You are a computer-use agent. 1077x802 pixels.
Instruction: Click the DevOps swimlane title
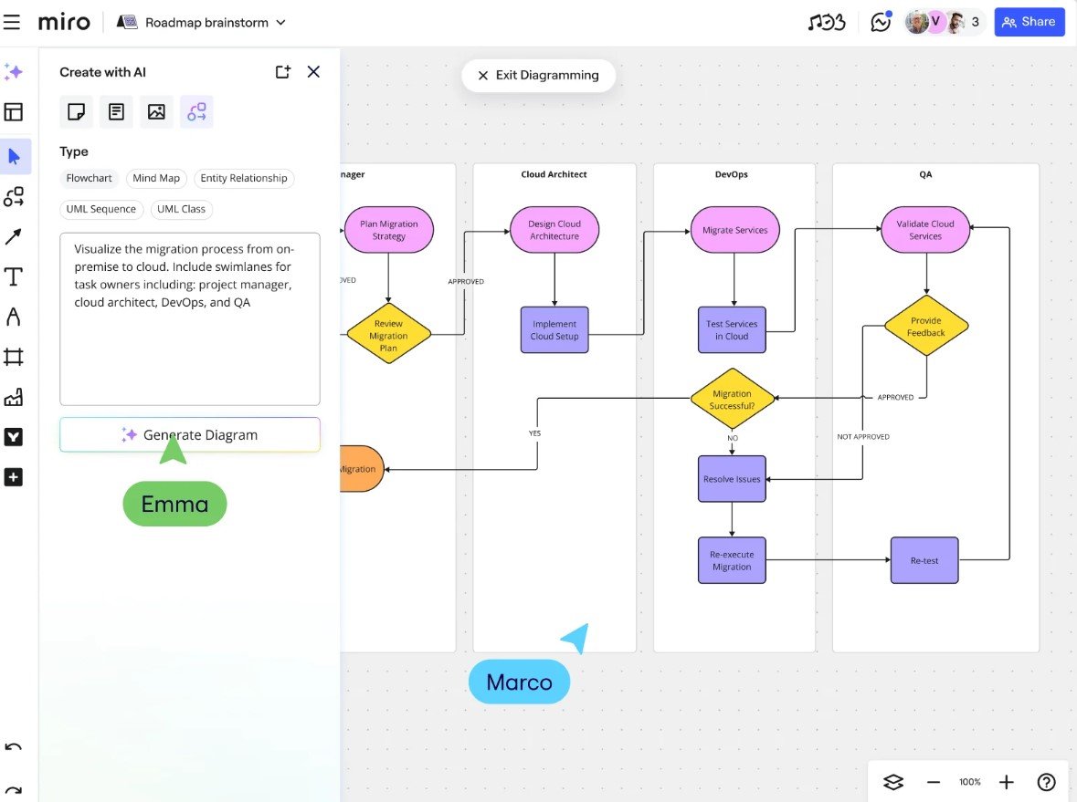tap(732, 174)
